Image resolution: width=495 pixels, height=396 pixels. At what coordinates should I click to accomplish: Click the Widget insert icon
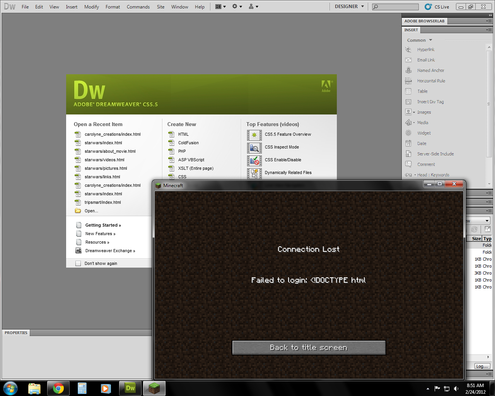click(408, 133)
